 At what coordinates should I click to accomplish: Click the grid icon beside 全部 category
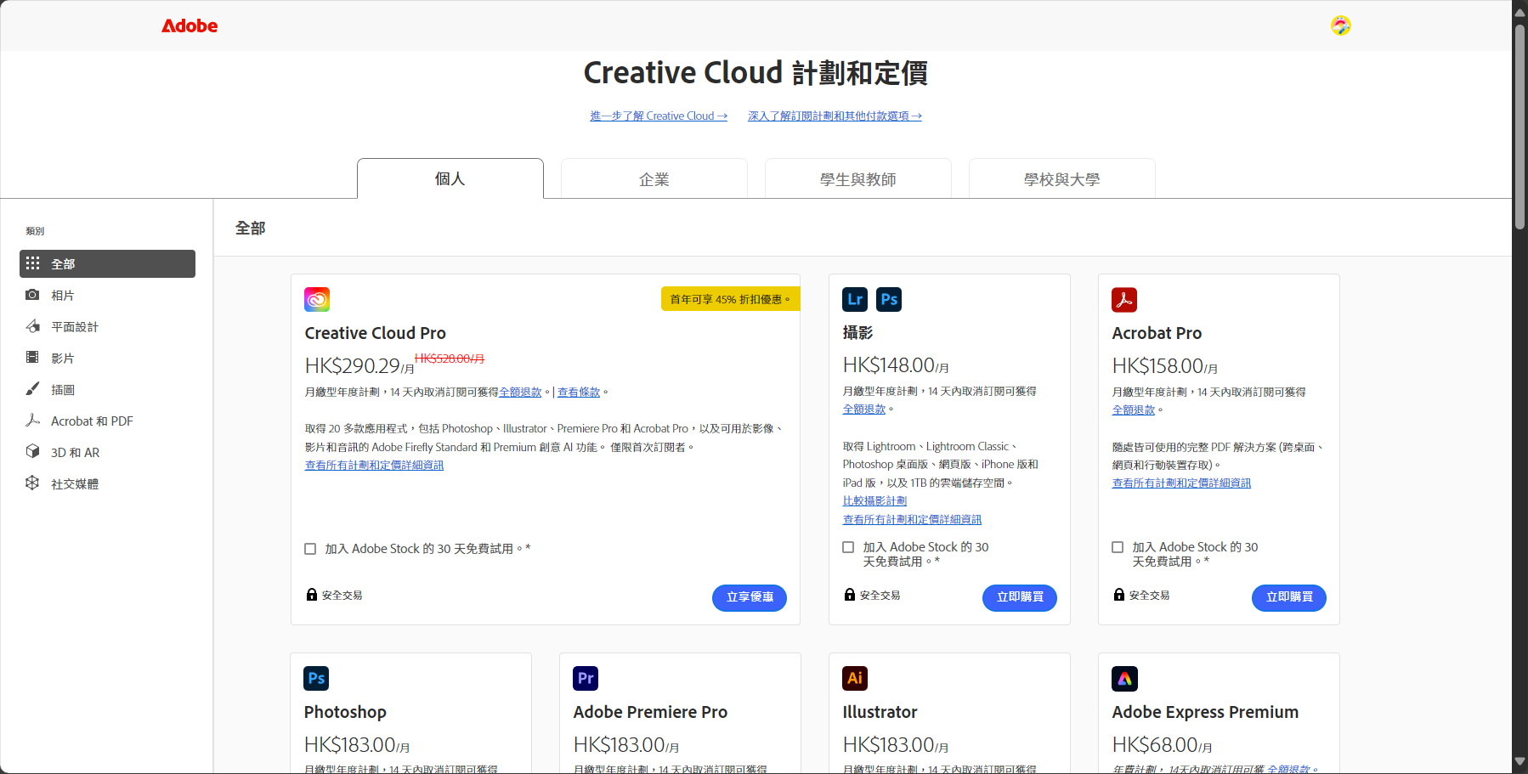point(32,263)
